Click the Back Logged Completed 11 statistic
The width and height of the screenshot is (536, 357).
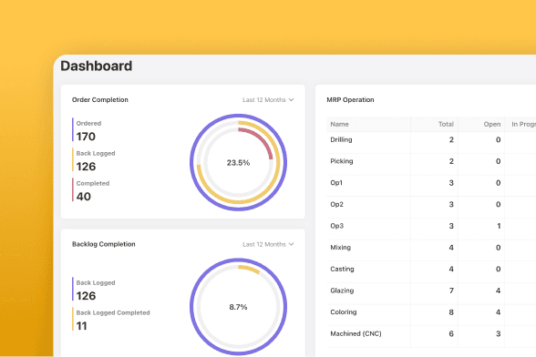click(x=111, y=320)
